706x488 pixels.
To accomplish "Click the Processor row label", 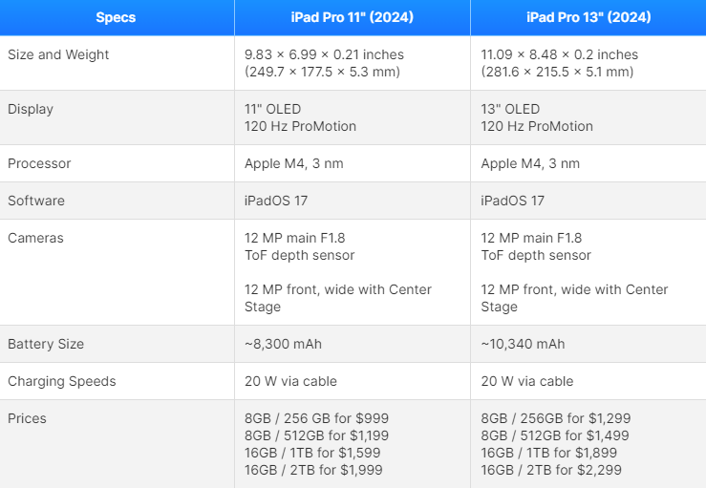I will pyautogui.click(x=39, y=163).
